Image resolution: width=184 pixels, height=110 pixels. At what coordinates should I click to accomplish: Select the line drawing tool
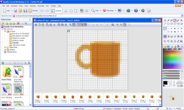click(x=165, y=24)
